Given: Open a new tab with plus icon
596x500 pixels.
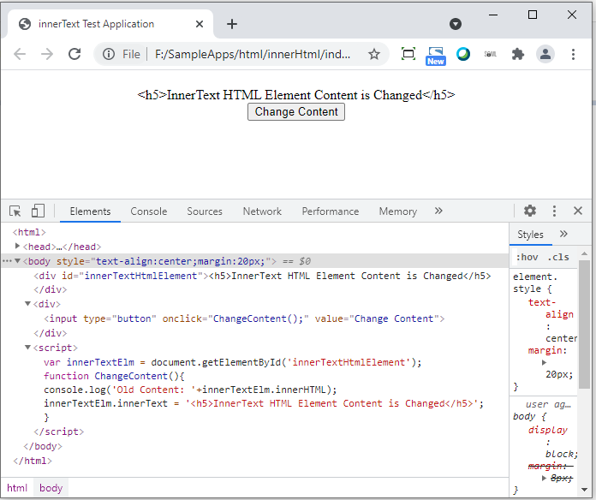Looking at the screenshot, I should click(232, 24).
